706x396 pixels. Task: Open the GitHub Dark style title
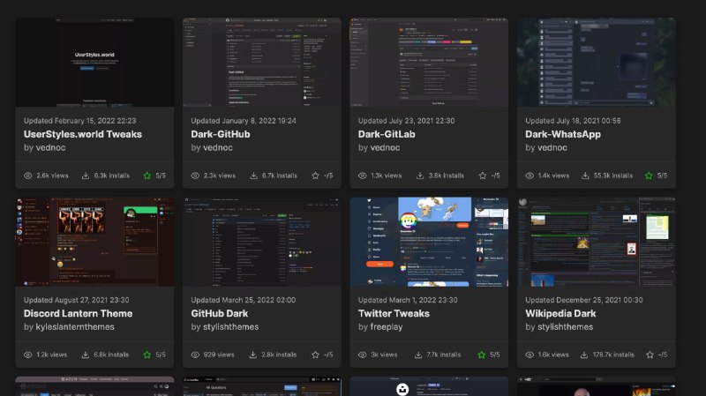point(220,313)
